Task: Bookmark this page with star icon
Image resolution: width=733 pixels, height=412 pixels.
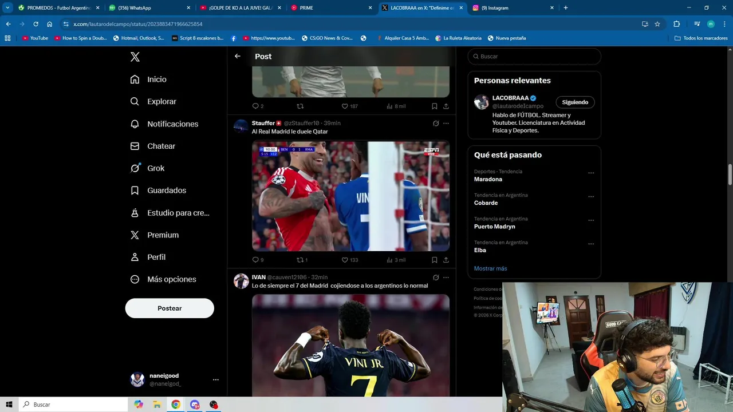Action: (657, 24)
